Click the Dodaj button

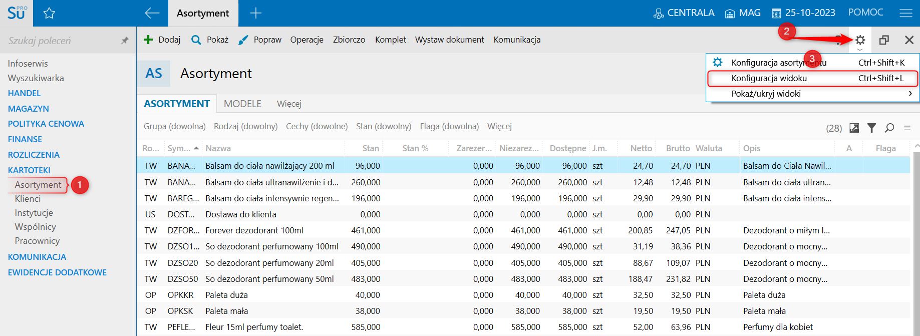pos(162,40)
